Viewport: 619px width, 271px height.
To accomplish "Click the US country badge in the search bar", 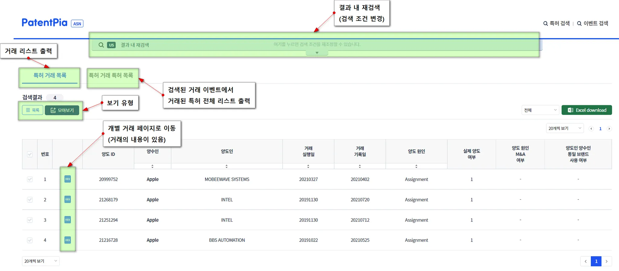I will (112, 45).
